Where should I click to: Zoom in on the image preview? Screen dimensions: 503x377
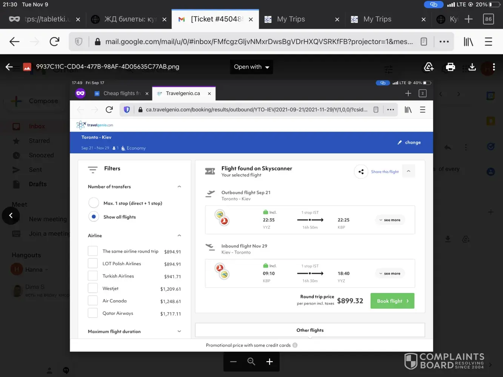269,362
